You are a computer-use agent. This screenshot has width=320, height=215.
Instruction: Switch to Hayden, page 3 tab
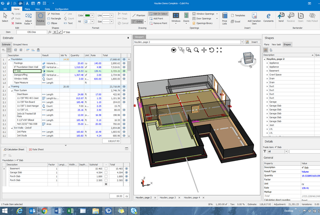pos(167,198)
